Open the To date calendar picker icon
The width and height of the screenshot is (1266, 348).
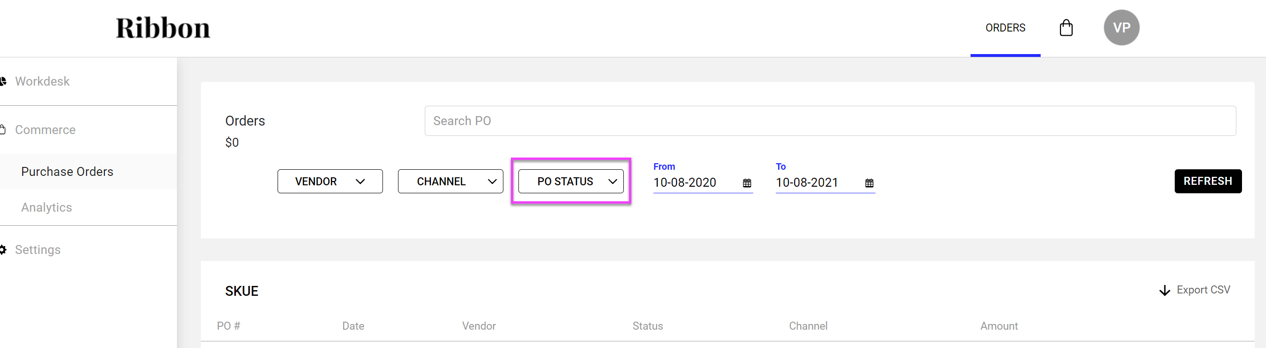869,183
